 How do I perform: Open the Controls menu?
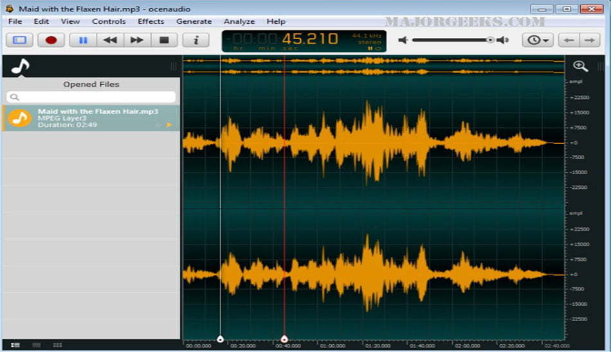coord(109,21)
